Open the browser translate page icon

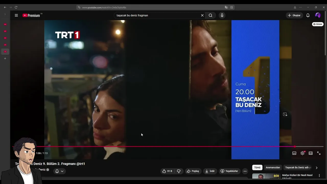coord(226,7)
